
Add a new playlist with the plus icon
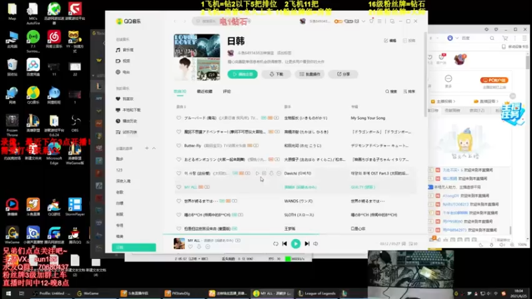pyautogui.click(x=147, y=148)
